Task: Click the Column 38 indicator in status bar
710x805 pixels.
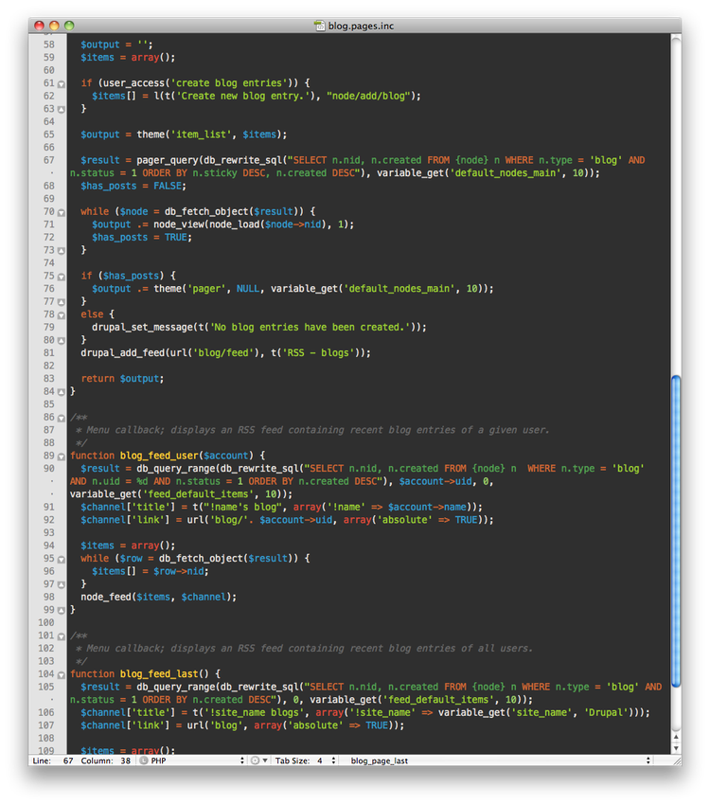Action: click(106, 760)
